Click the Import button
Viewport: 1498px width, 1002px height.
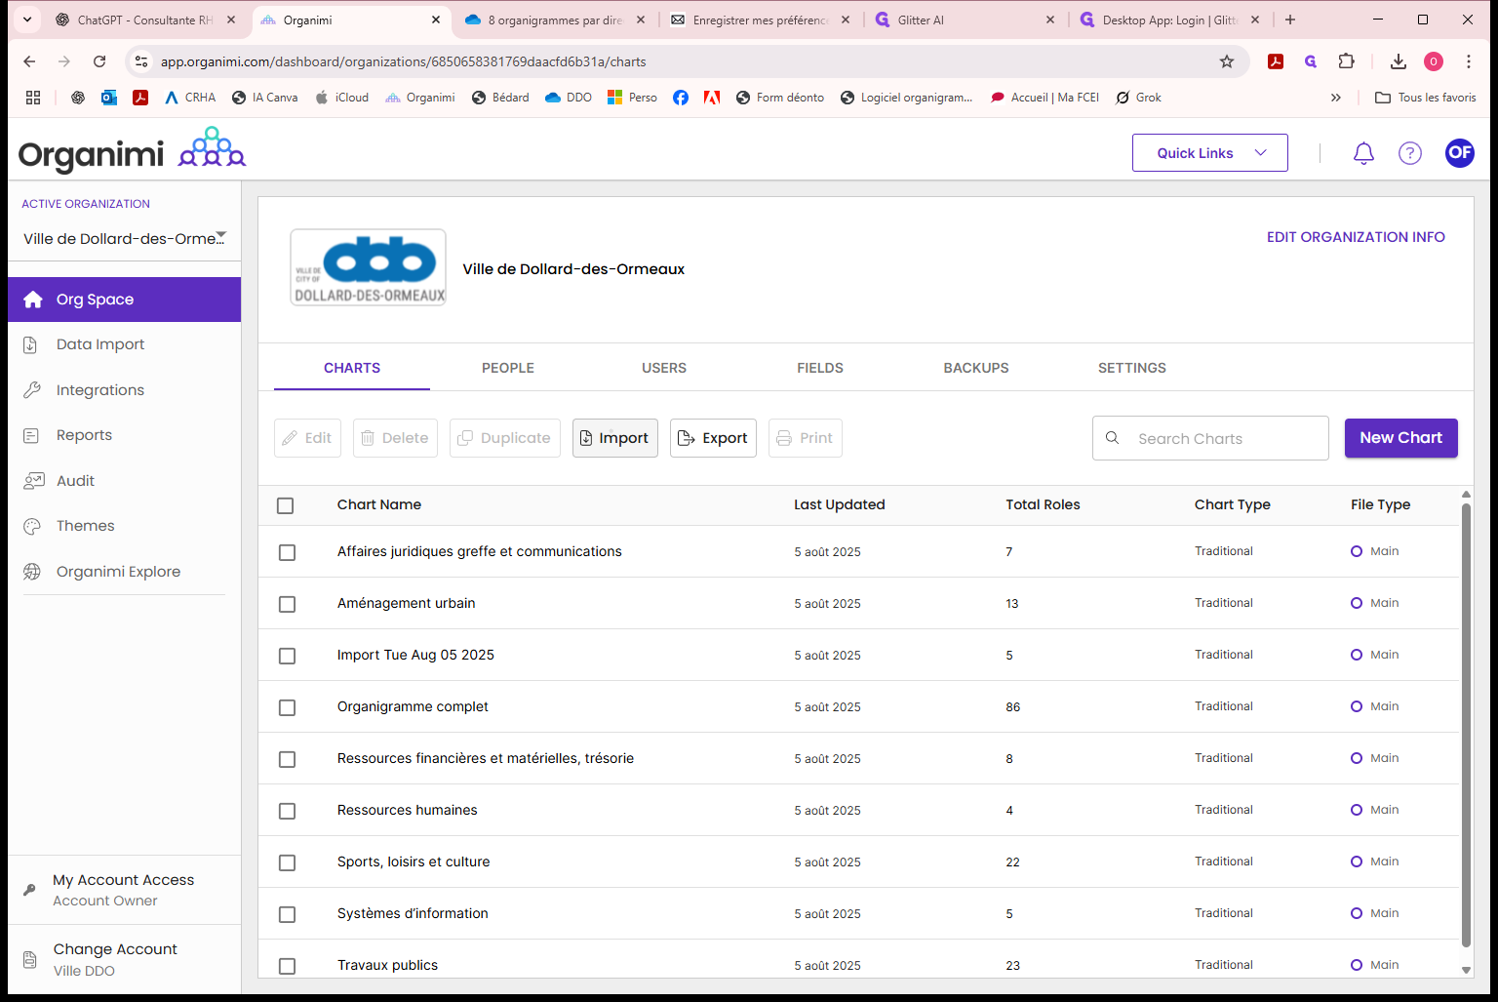click(615, 438)
